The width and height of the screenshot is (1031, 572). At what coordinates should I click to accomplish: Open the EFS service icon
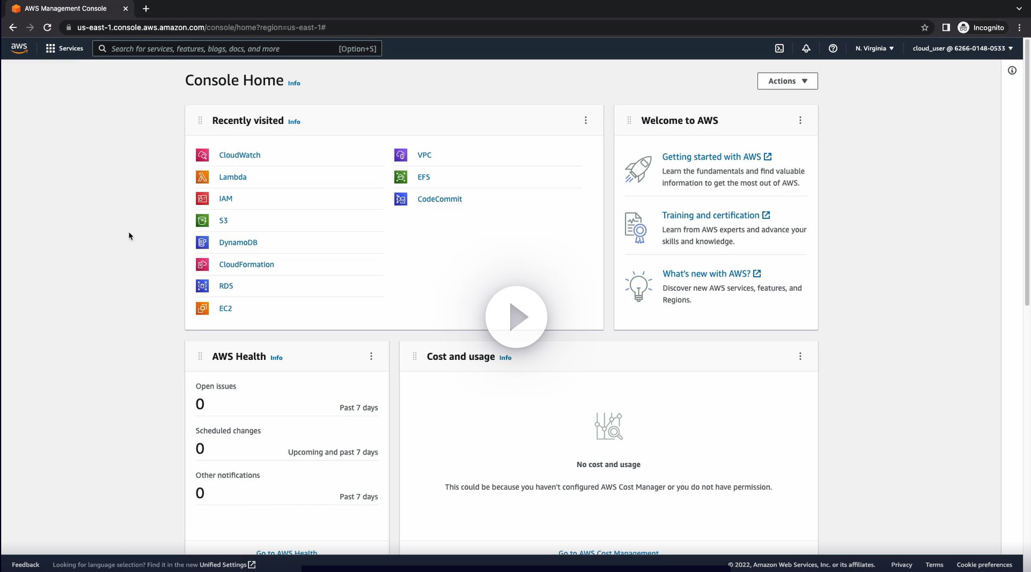[401, 177]
